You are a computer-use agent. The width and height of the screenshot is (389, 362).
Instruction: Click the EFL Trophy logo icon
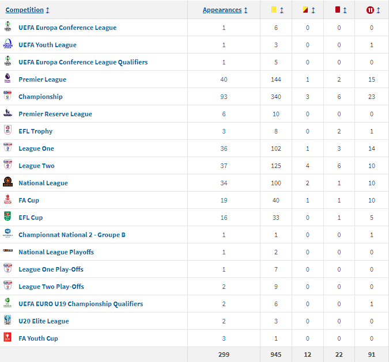click(7, 129)
